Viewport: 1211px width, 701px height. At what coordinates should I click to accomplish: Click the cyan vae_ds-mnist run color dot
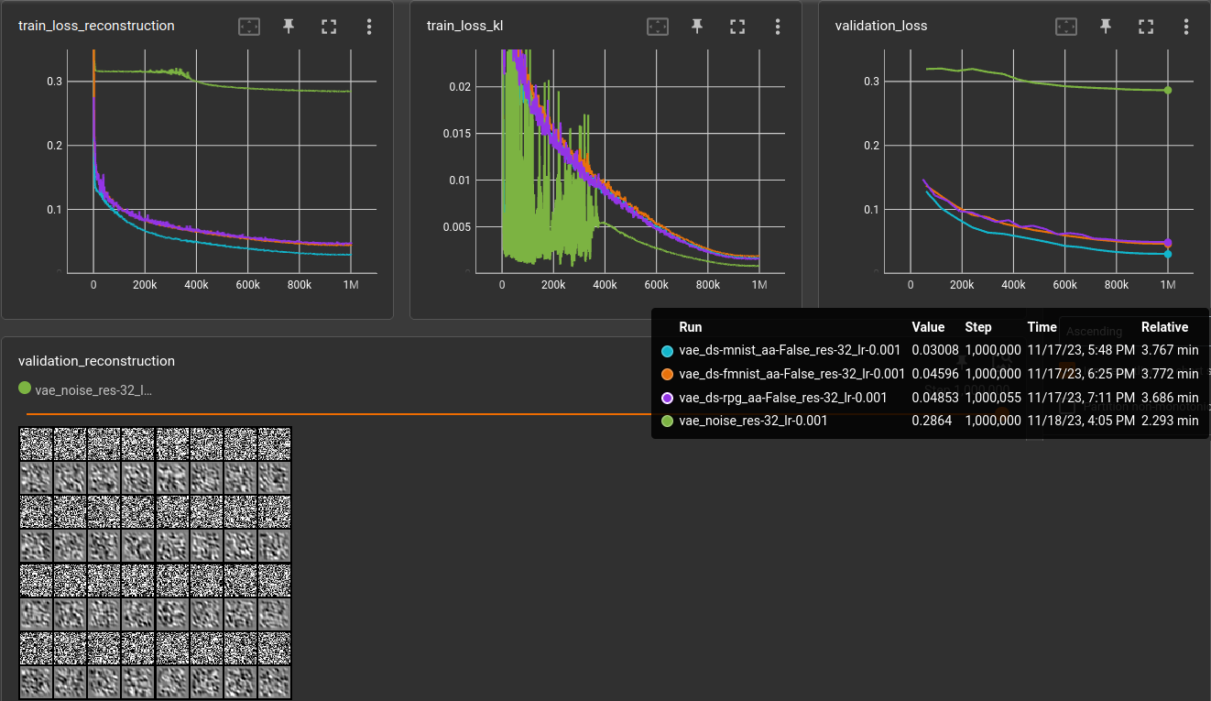(667, 350)
